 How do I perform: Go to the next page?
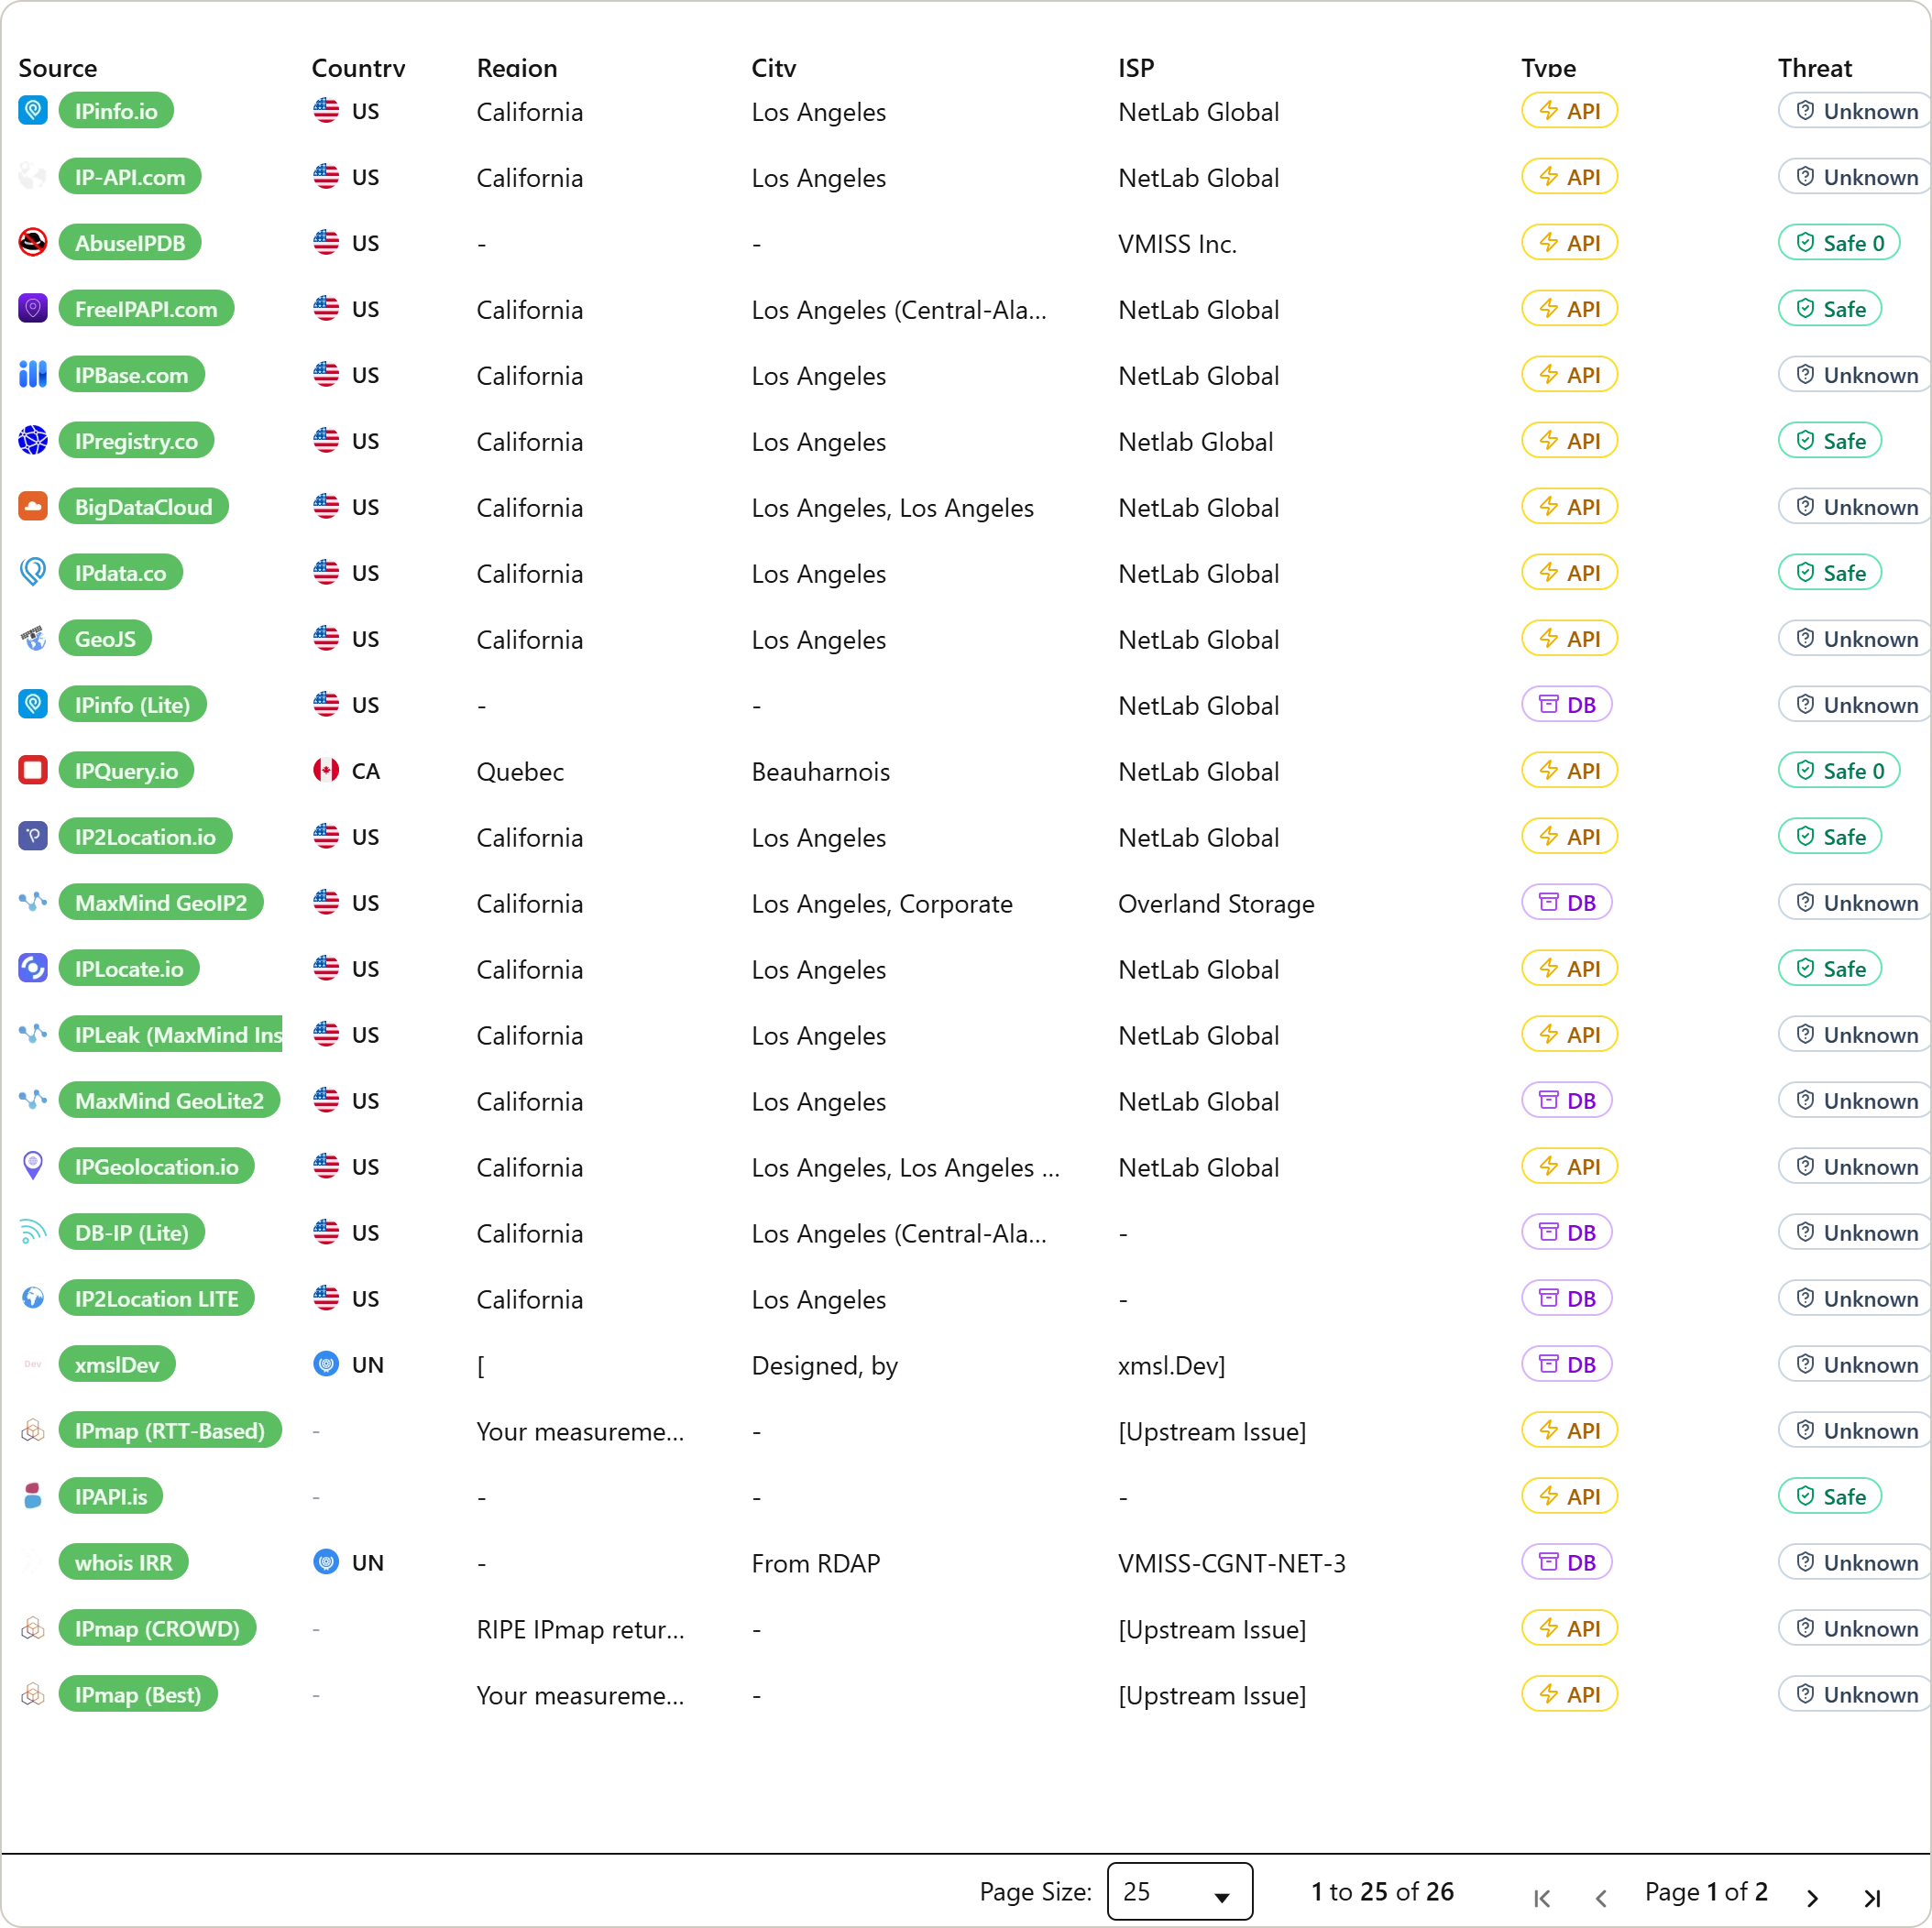point(1812,1897)
